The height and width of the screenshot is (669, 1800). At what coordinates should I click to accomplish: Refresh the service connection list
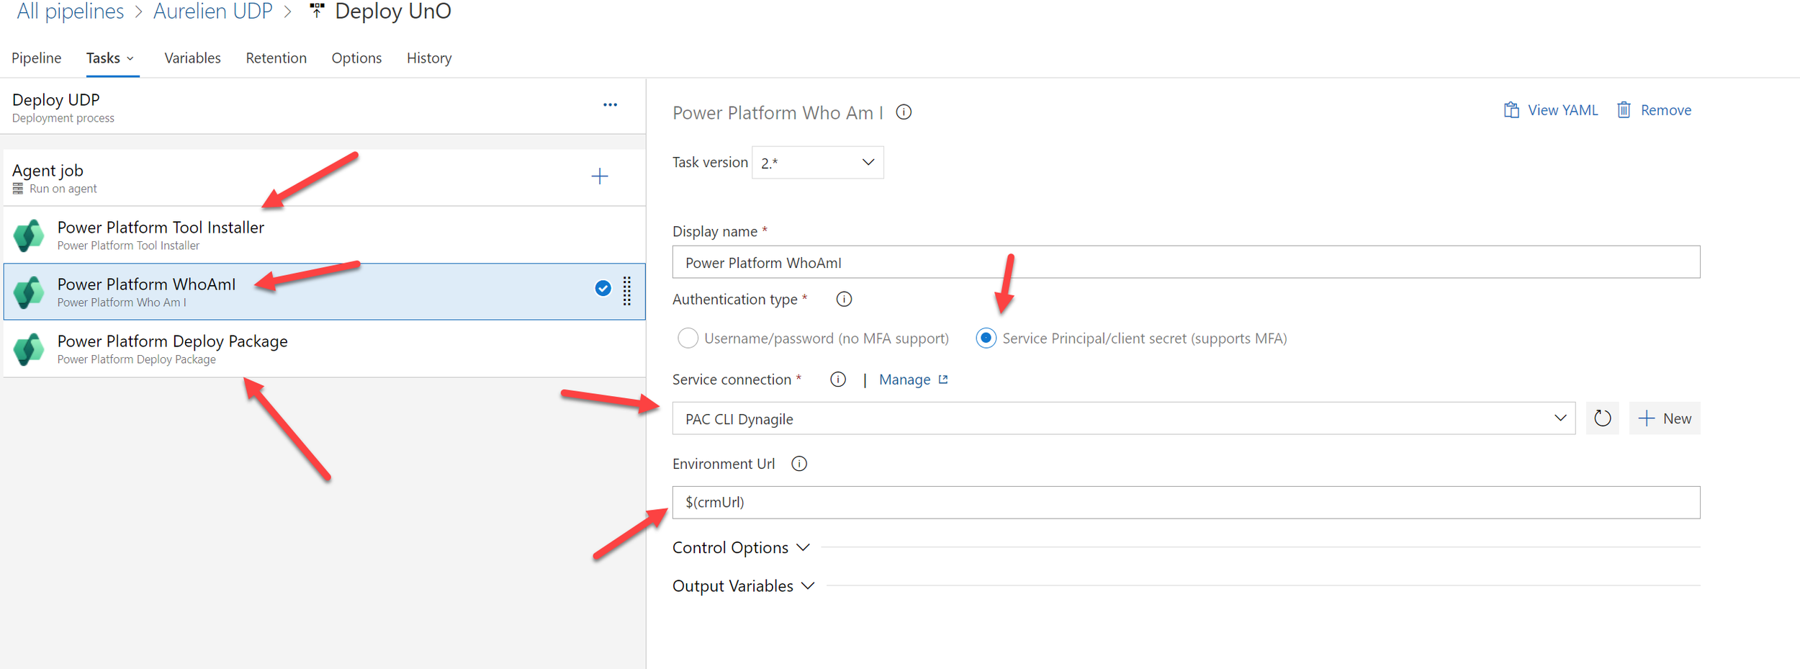tap(1602, 418)
